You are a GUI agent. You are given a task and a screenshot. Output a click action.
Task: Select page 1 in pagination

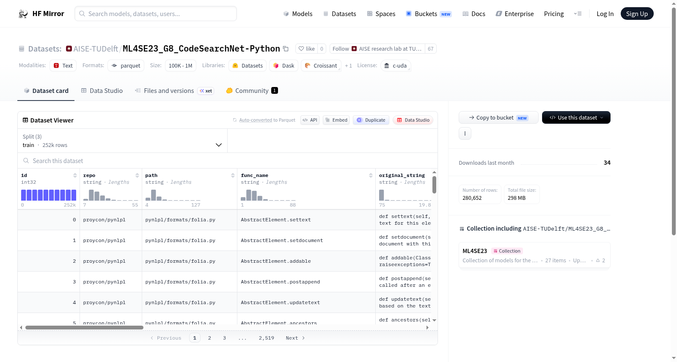195,338
